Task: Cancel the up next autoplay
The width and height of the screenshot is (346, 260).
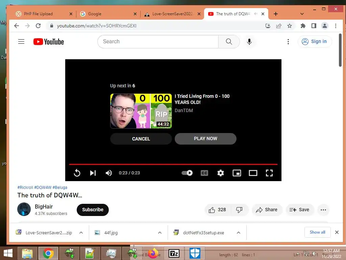Action: 141,139
